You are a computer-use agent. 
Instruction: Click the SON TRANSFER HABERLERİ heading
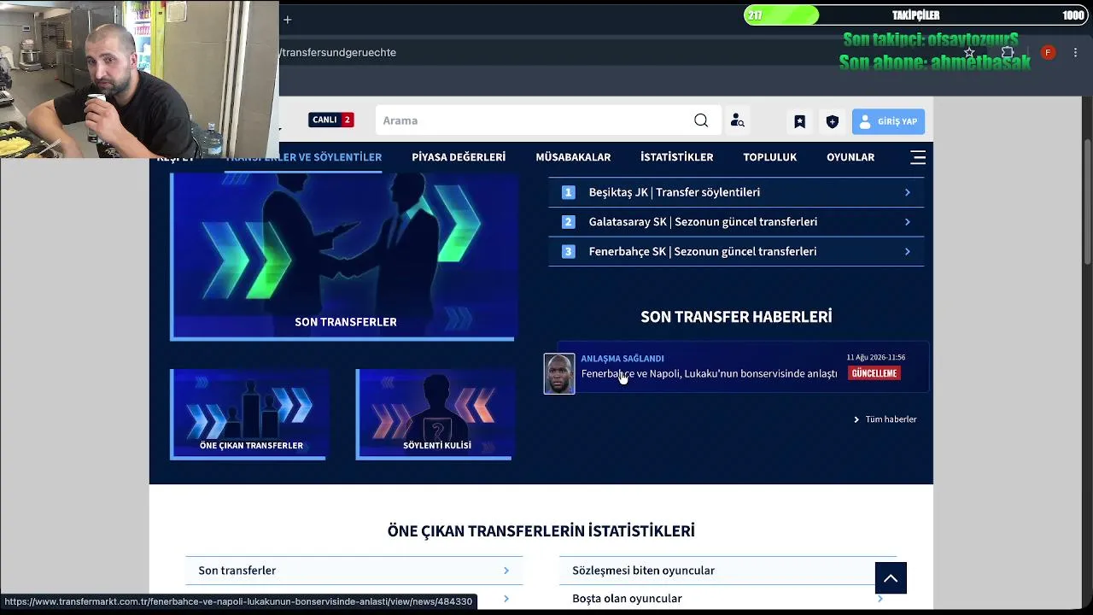click(736, 317)
